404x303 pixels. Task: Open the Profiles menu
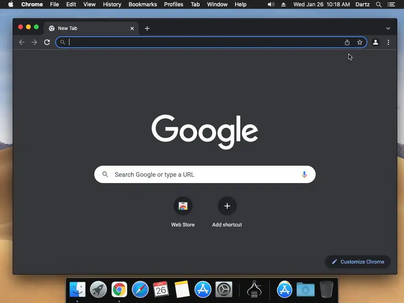(174, 4)
